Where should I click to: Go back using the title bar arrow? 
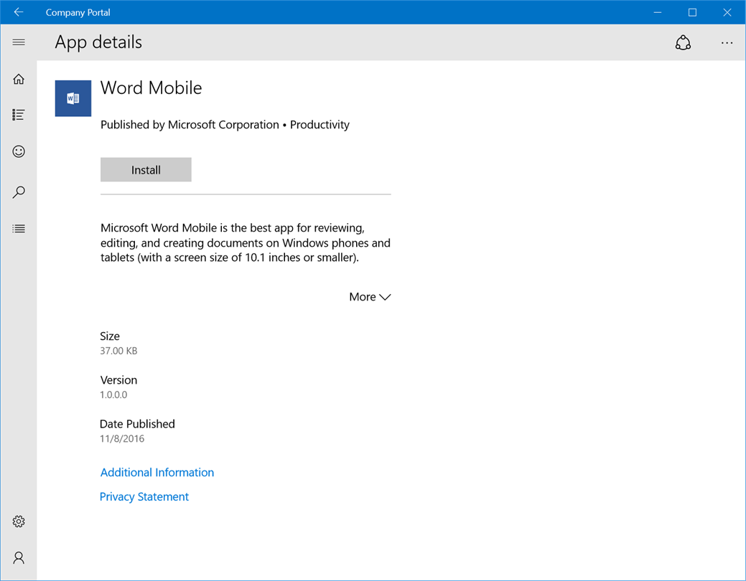(19, 12)
